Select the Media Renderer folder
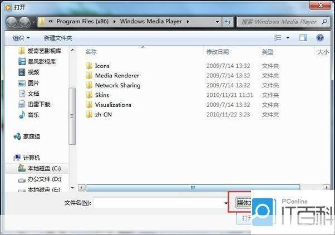This screenshot has width=335, height=235. coord(117,76)
